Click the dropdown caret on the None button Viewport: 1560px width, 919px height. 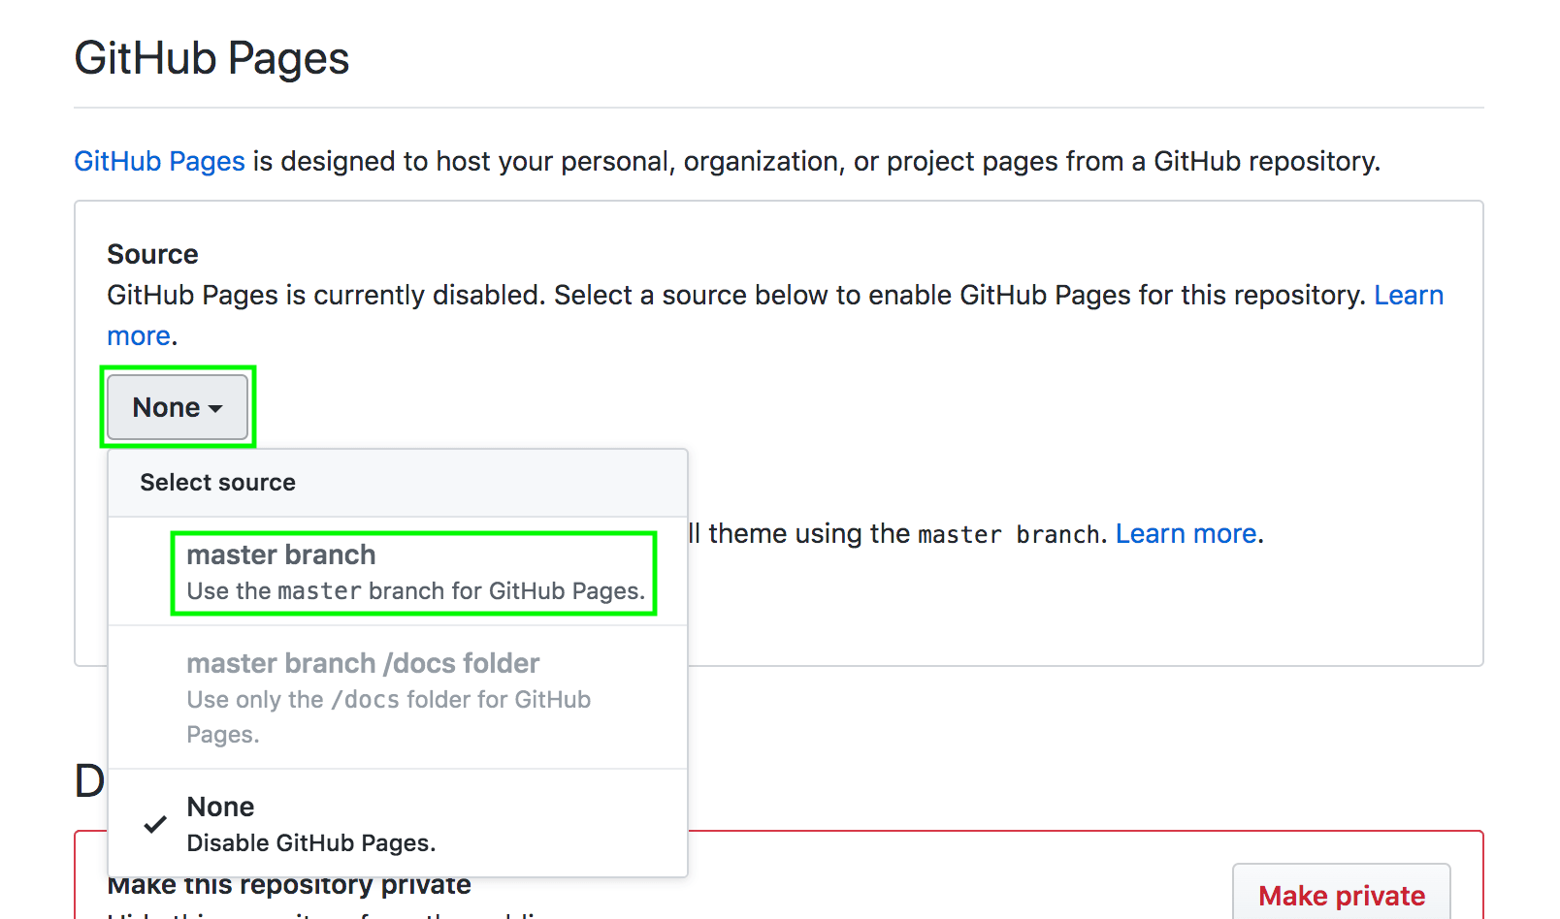(215, 409)
